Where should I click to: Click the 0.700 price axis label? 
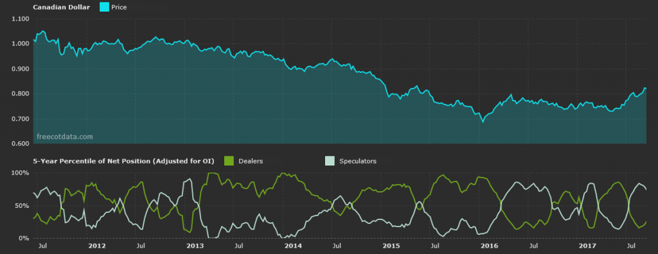(21, 119)
